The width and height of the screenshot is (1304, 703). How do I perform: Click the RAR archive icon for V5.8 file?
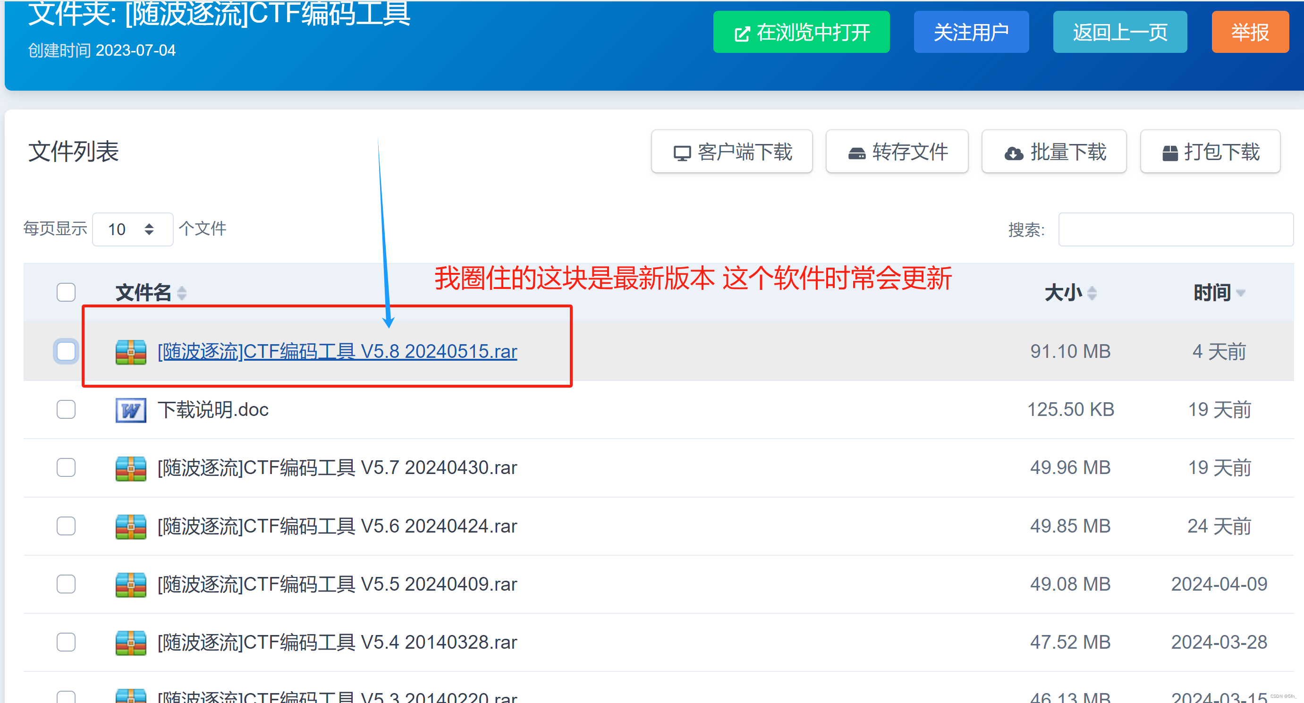pos(131,352)
